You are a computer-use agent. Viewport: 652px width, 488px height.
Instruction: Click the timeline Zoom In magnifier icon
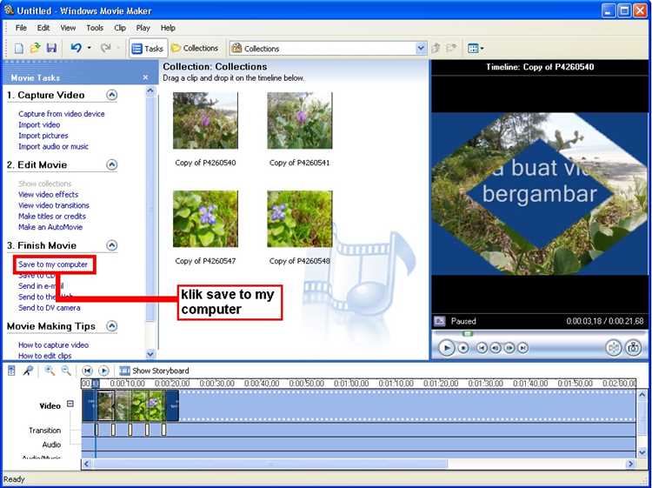(50, 371)
